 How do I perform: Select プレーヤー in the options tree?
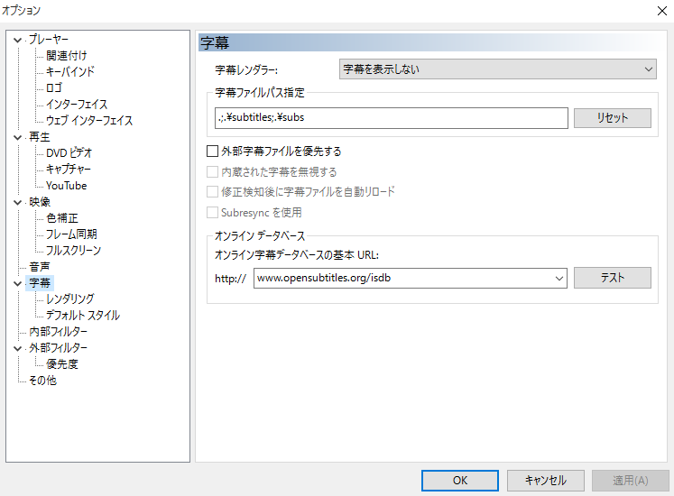[x=49, y=40]
